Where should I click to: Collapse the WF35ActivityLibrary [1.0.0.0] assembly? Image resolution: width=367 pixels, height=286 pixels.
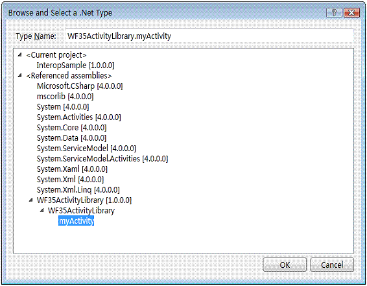pos(31,200)
